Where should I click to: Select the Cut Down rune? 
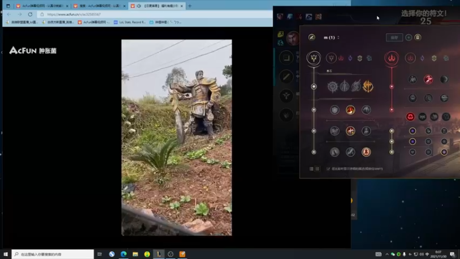tap(350, 152)
